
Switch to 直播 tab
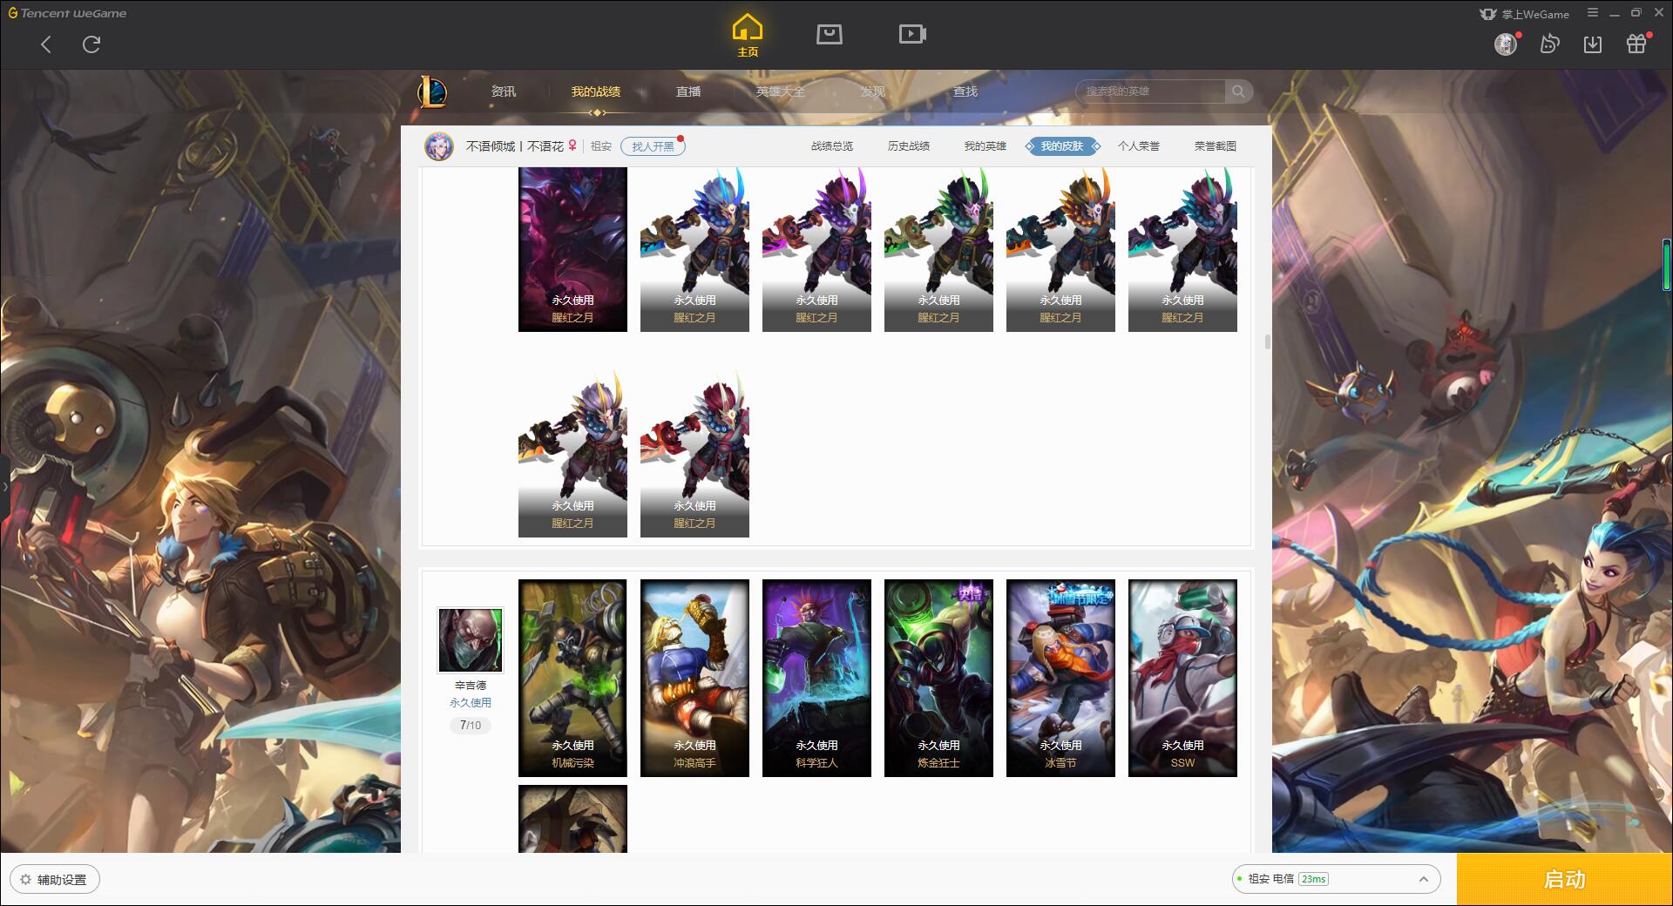[x=688, y=91]
